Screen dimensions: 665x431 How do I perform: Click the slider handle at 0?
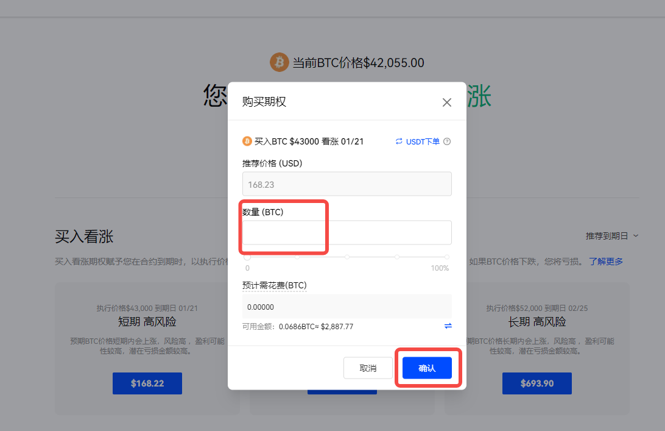247,257
